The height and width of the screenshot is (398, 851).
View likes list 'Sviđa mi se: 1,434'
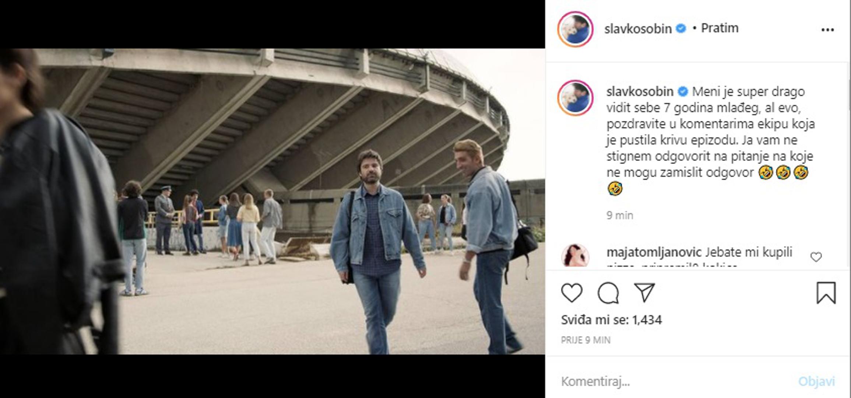pyautogui.click(x=611, y=320)
